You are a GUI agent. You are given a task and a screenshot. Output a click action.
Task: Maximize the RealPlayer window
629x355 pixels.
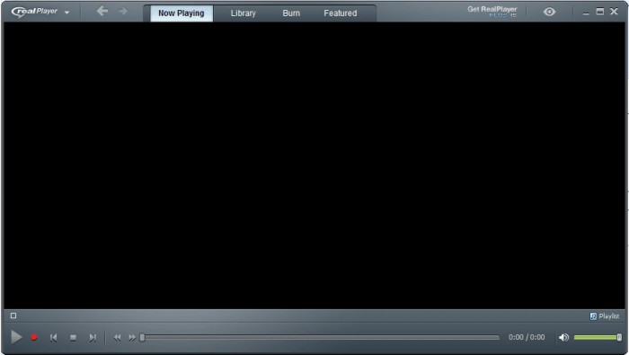(600, 11)
